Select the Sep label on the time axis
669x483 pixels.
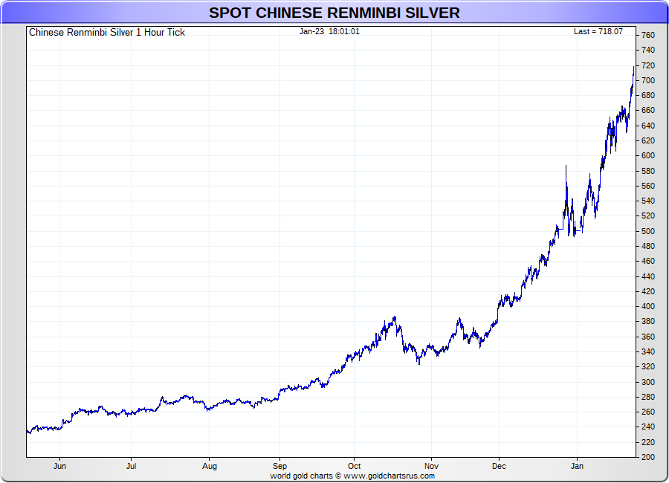click(279, 467)
